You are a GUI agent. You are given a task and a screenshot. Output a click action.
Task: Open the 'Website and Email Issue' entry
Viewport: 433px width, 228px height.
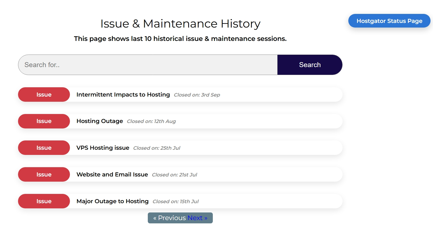[x=112, y=175]
